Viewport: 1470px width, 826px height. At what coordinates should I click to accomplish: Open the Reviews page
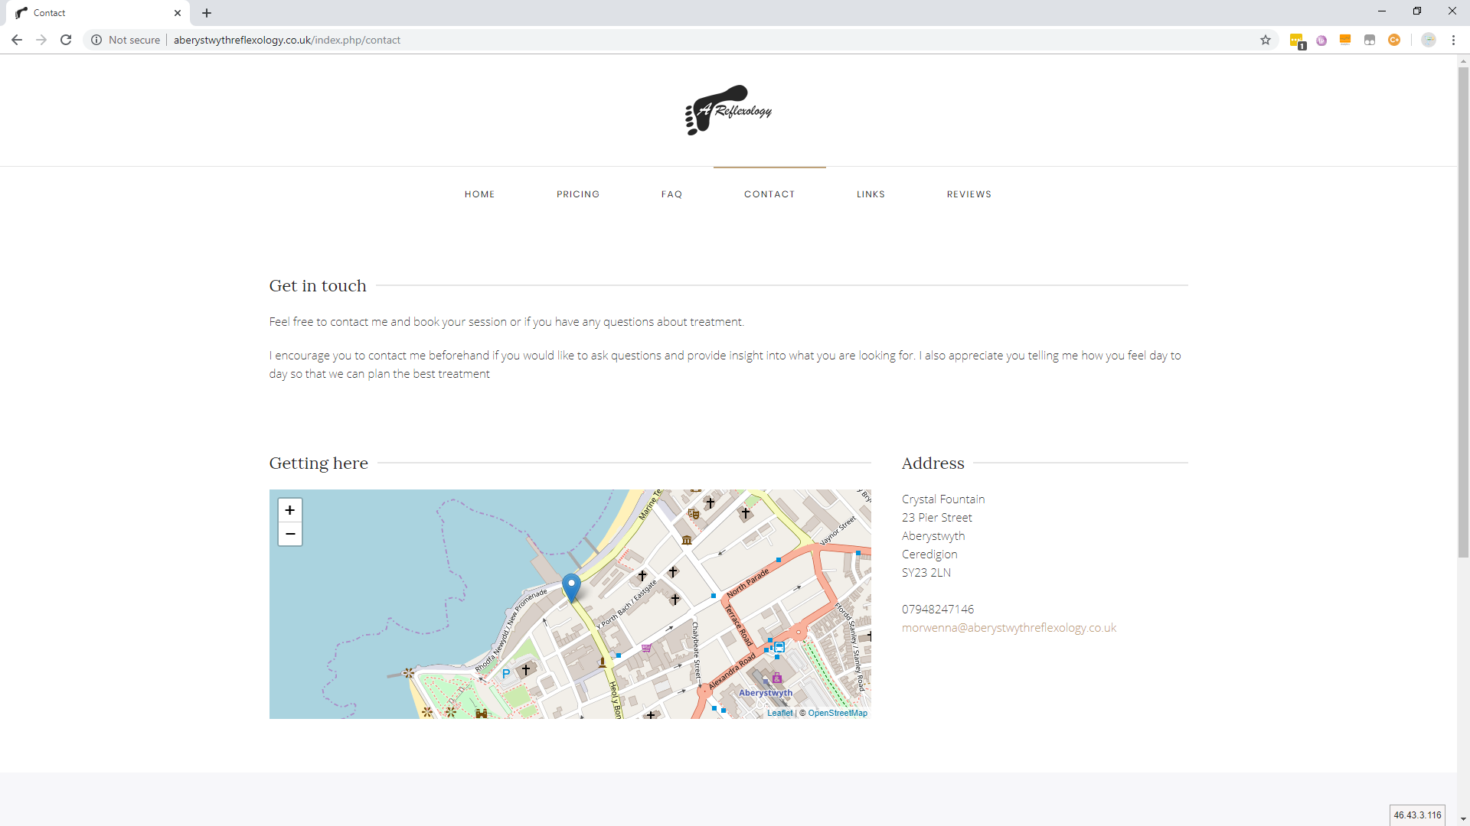click(969, 194)
